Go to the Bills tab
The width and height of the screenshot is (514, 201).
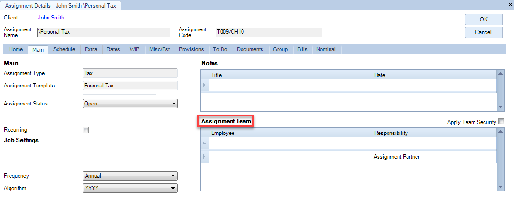(302, 49)
